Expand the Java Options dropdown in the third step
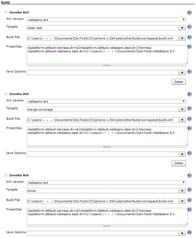Screen dimensions: 196x238 click(182, 233)
